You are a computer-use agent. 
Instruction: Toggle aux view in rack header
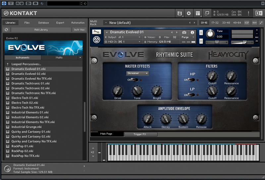tap(254, 23)
